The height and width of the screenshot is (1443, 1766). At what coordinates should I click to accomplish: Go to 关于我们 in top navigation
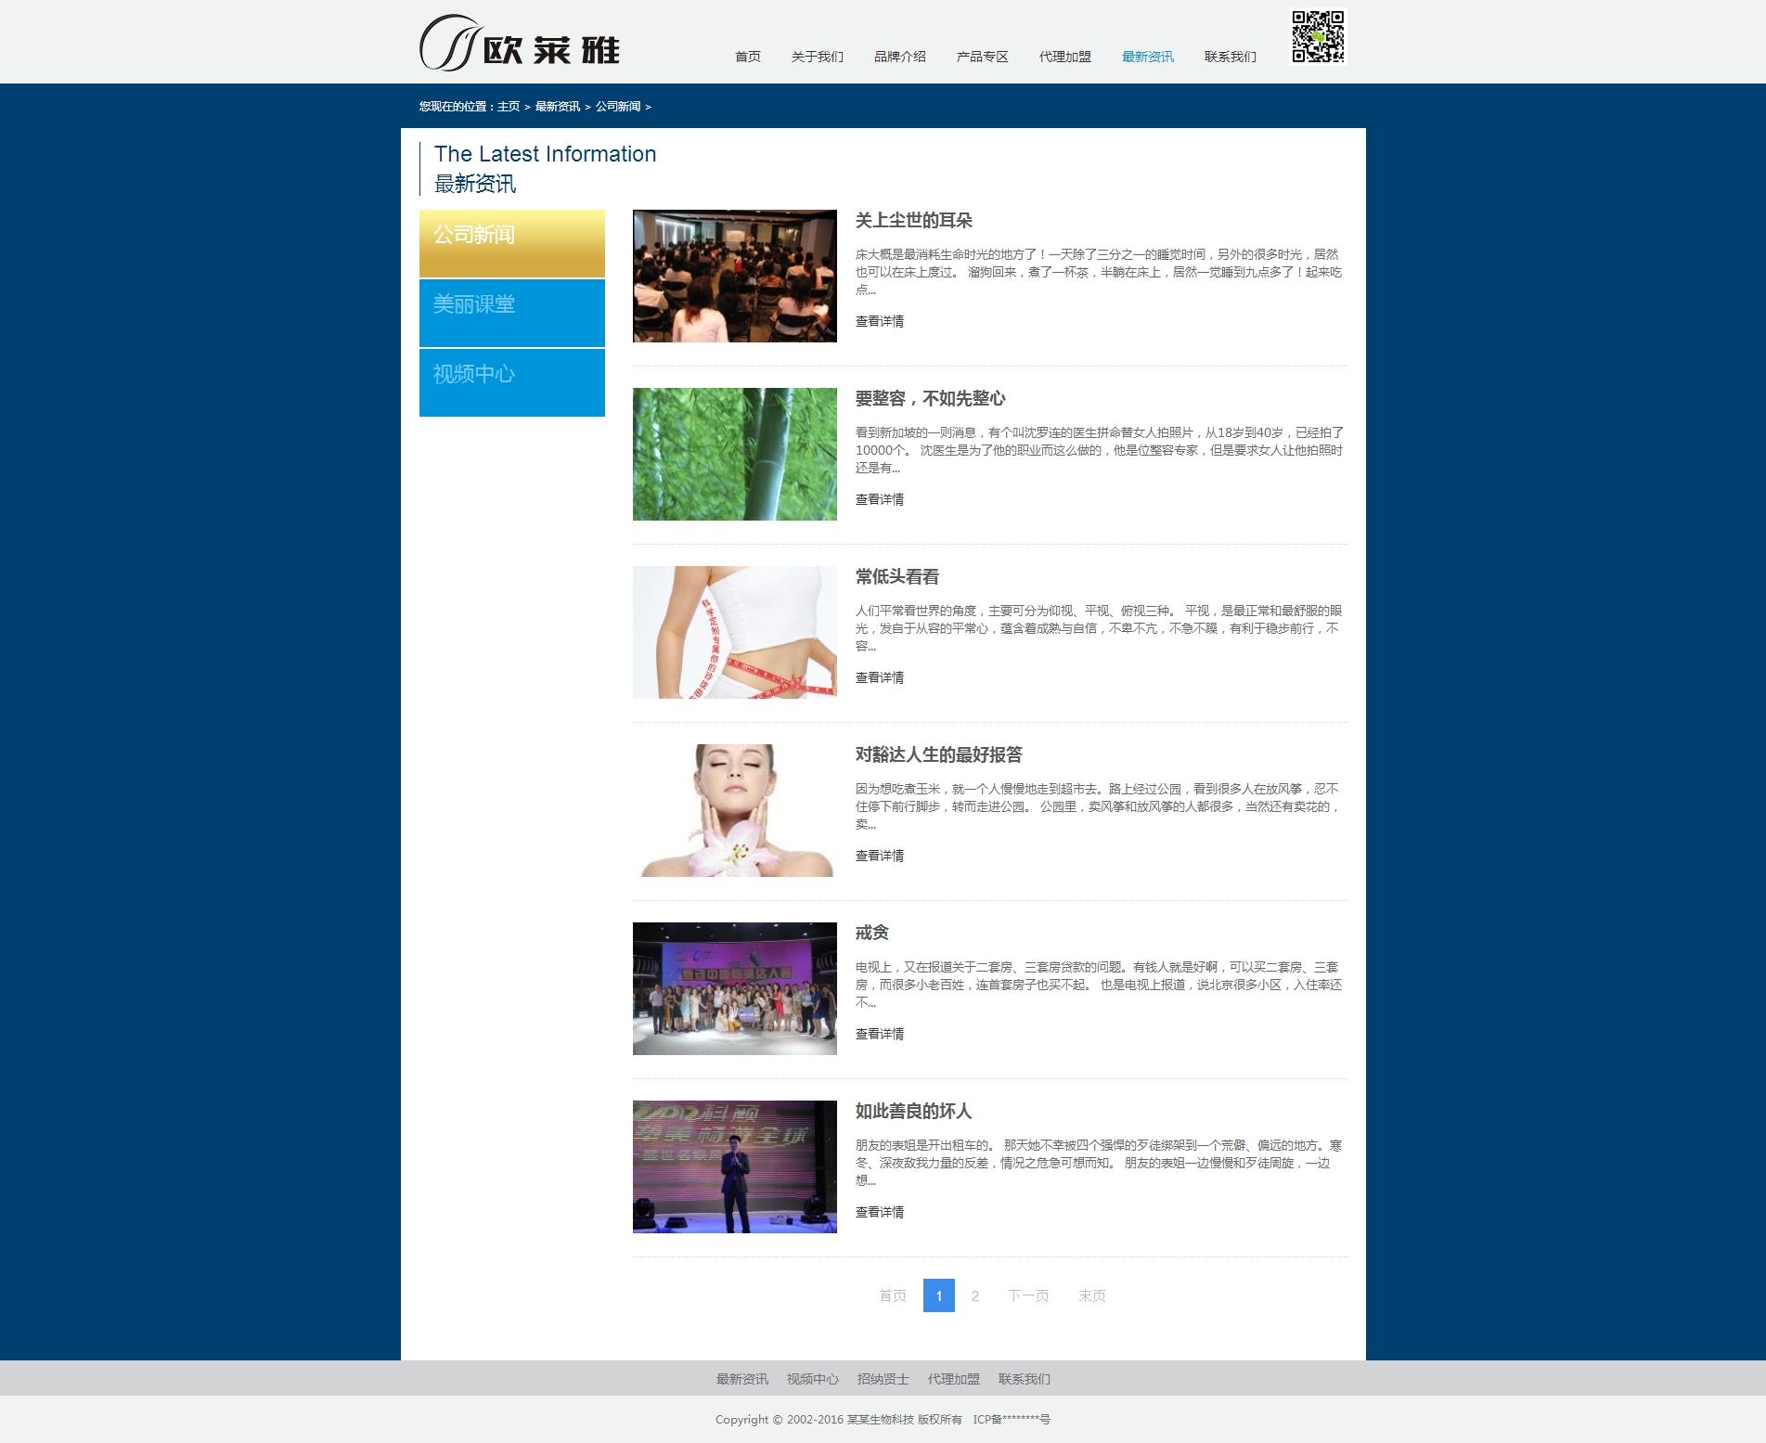(817, 57)
